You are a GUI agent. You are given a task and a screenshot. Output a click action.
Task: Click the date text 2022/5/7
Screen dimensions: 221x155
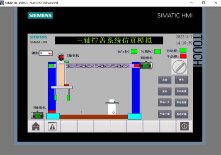[x=184, y=37]
